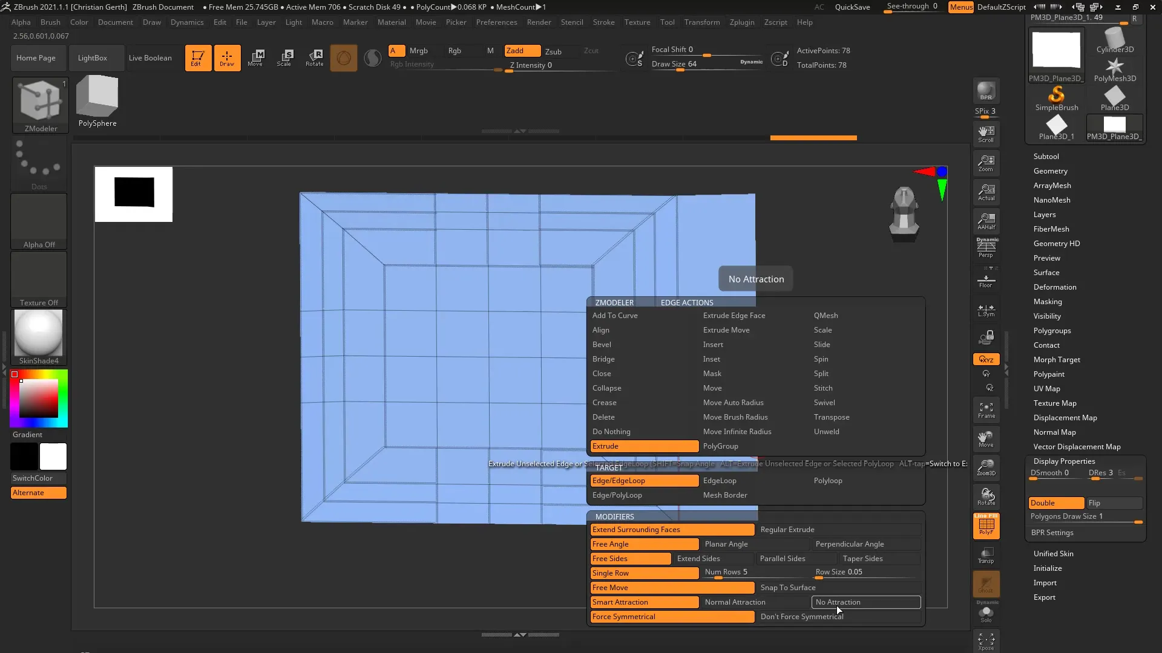Toggle Flip normals button

[1114, 503]
